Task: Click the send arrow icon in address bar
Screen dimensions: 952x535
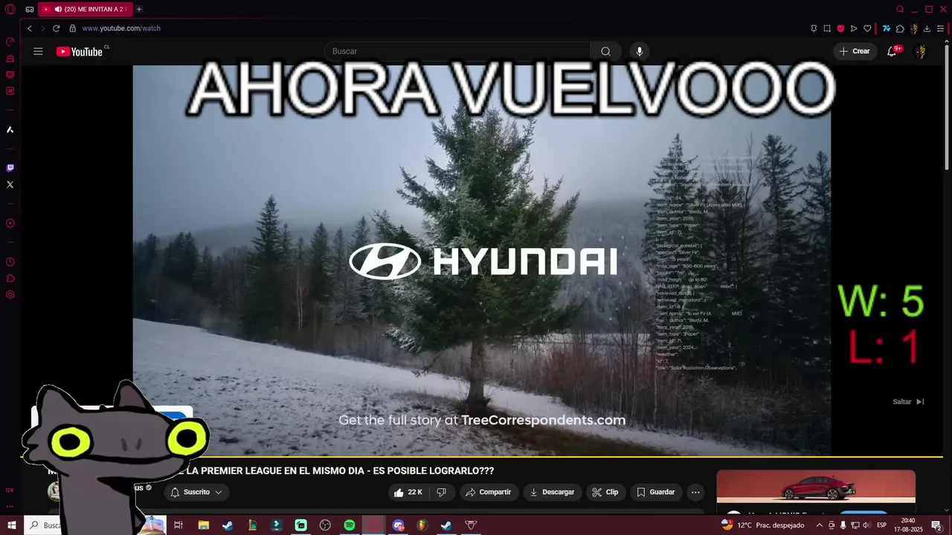Action: [854, 28]
